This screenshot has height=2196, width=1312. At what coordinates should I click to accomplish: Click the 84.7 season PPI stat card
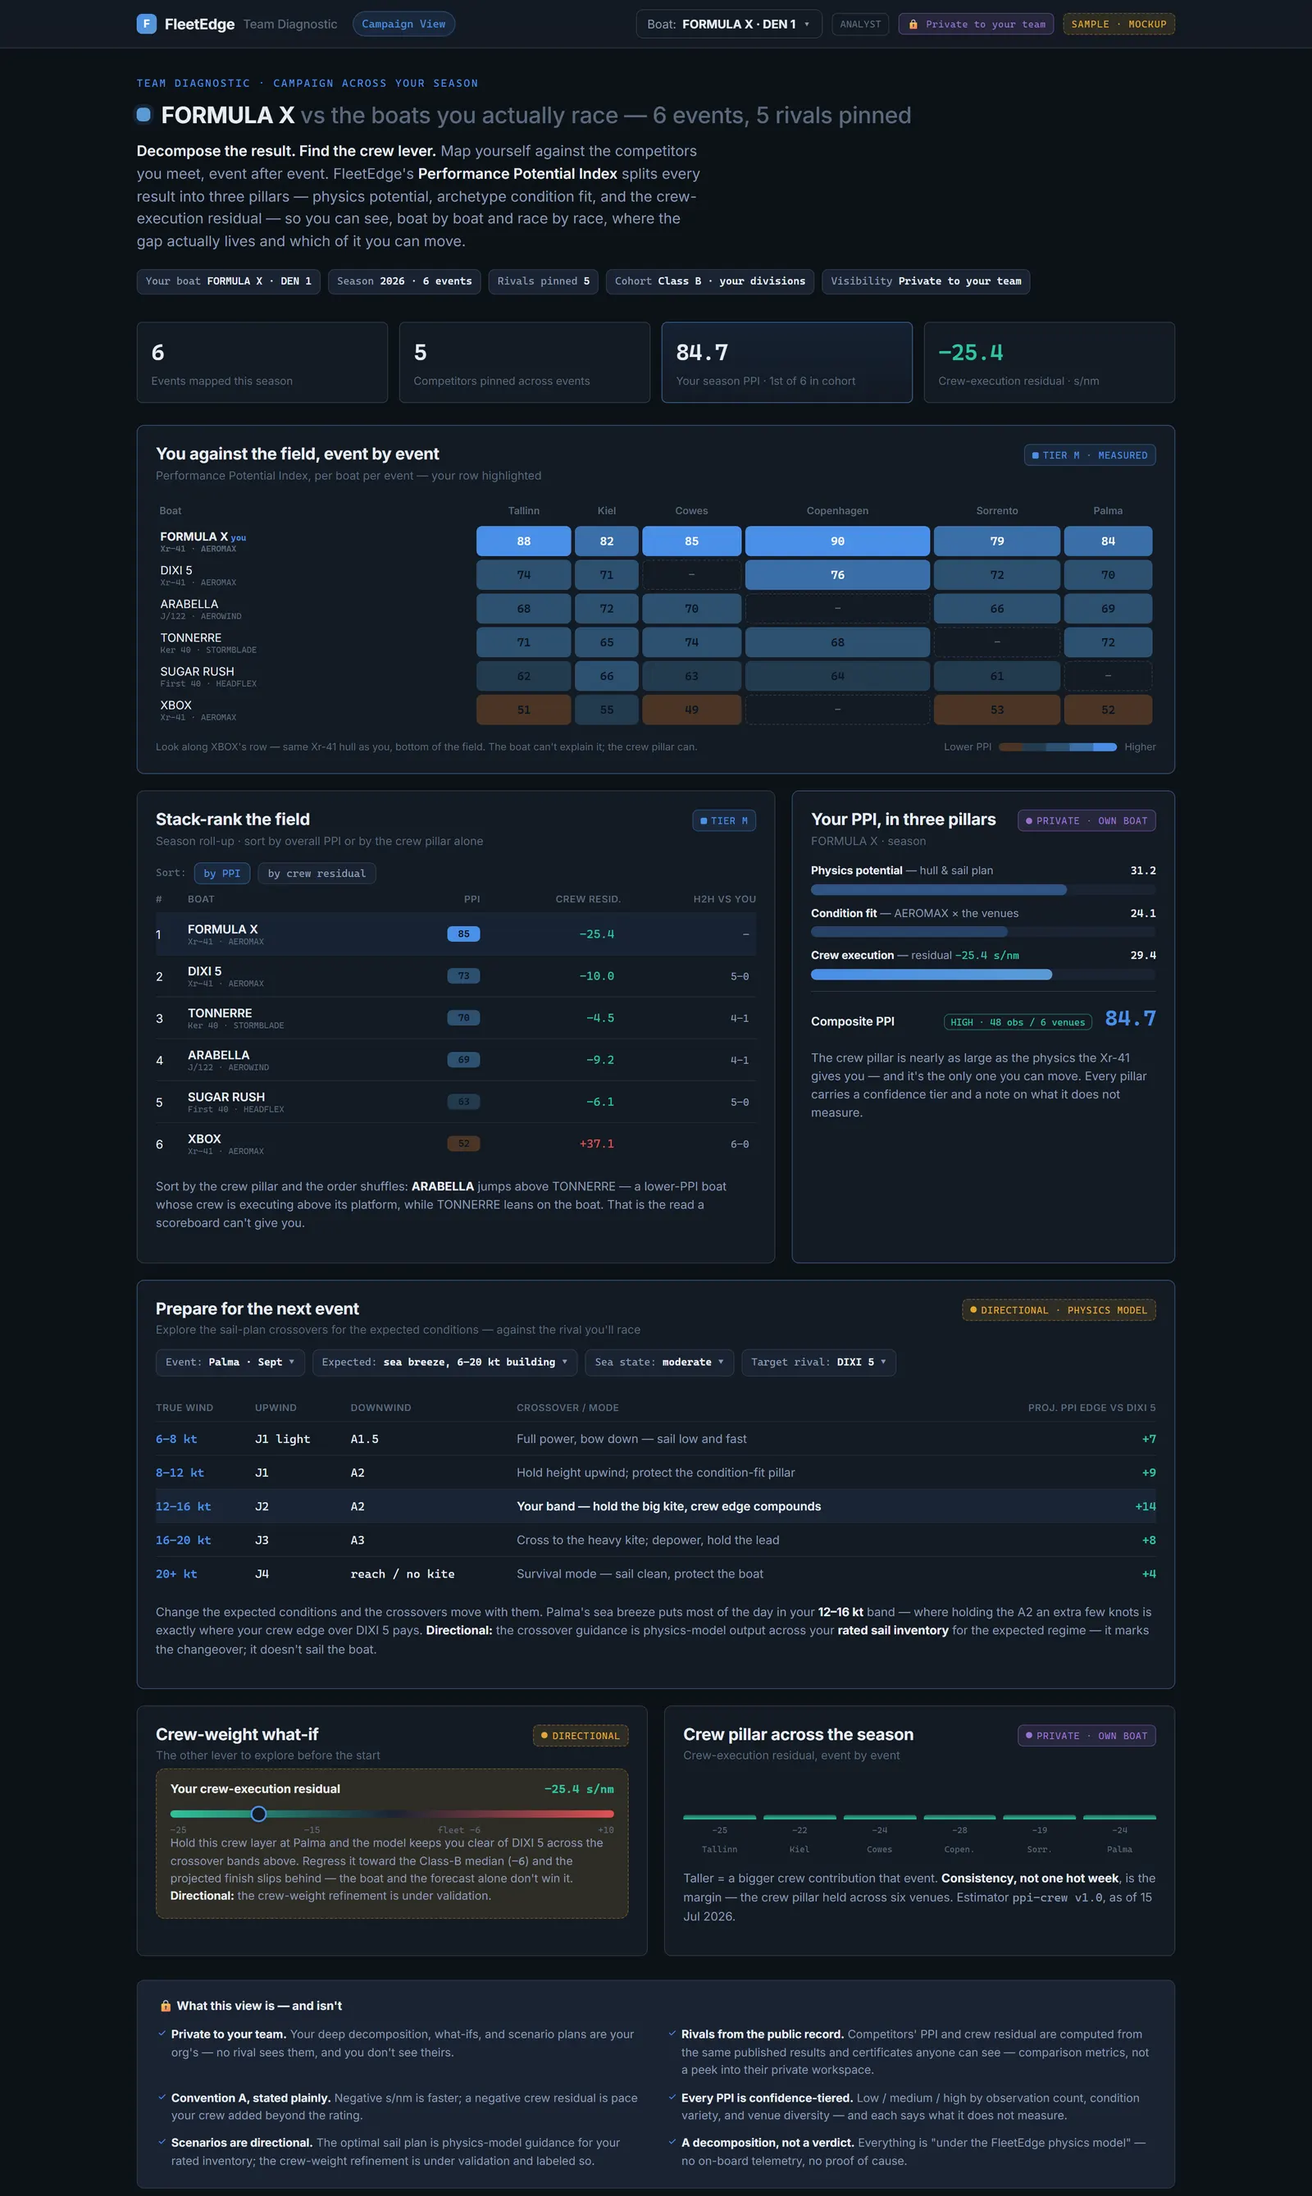point(787,363)
